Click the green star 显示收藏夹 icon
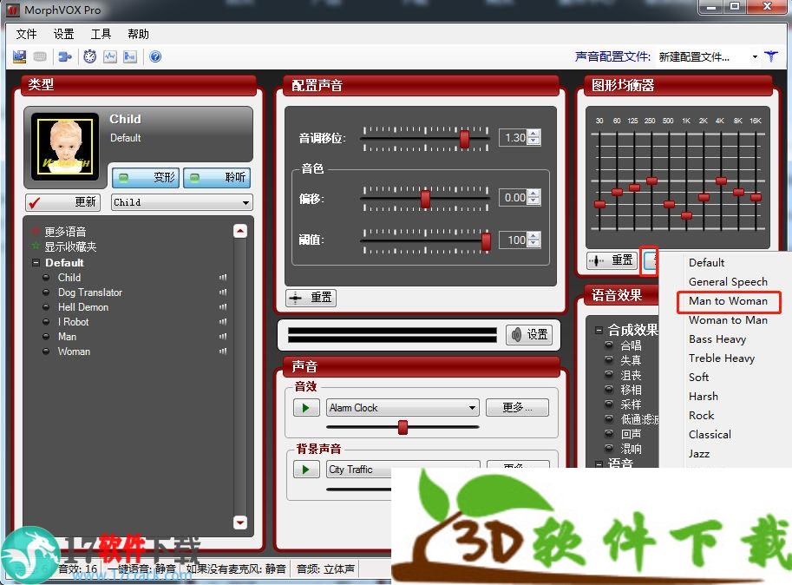This screenshot has height=585, width=792. coord(36,246)
